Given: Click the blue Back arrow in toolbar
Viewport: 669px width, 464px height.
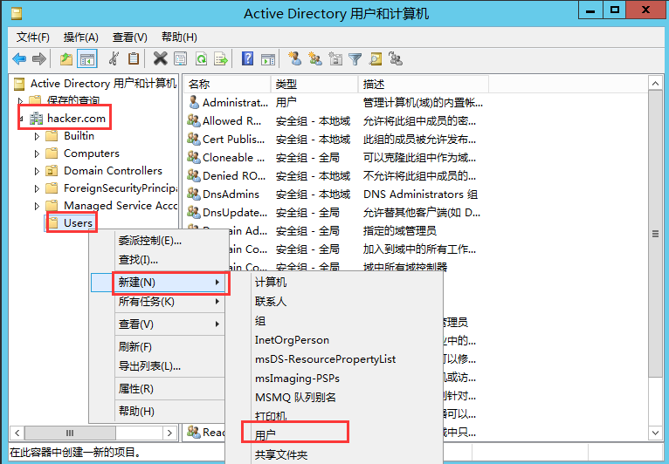Looking at the screenshot, I should (19, 58).
